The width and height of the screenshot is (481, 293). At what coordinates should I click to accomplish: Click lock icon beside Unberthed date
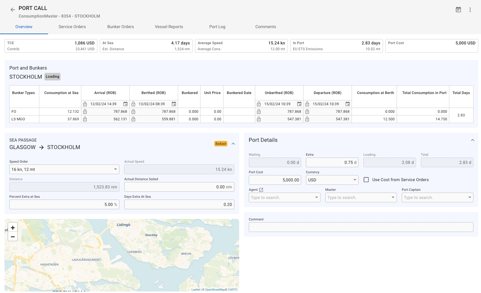tap(259, 104)
